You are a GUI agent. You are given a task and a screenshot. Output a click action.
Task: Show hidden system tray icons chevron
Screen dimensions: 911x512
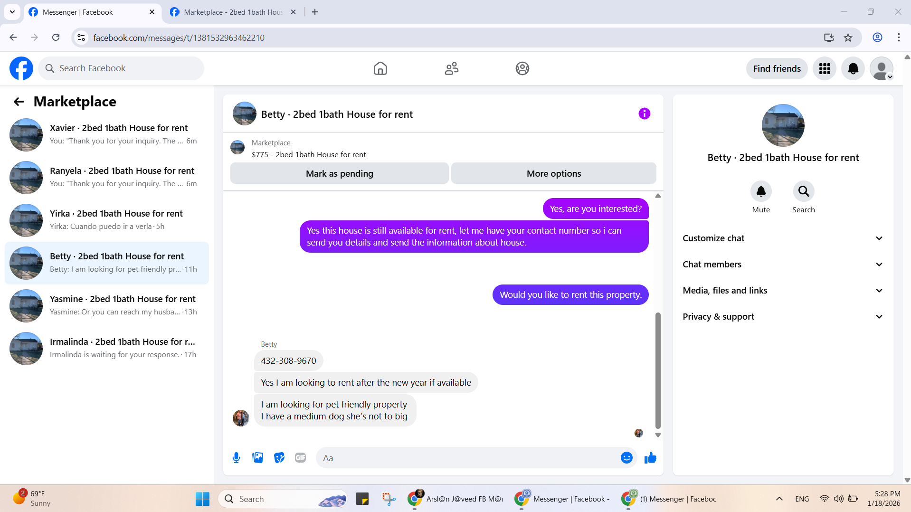pyautogui.click(x=779, y=499)
